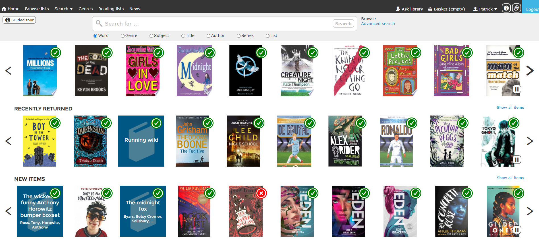The height and width of the screenshot is (239, 539).
Task: Select the Series search radio button
Action: pos(239,36)
